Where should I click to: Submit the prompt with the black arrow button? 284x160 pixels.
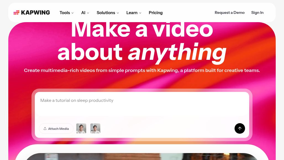(240, 128)
